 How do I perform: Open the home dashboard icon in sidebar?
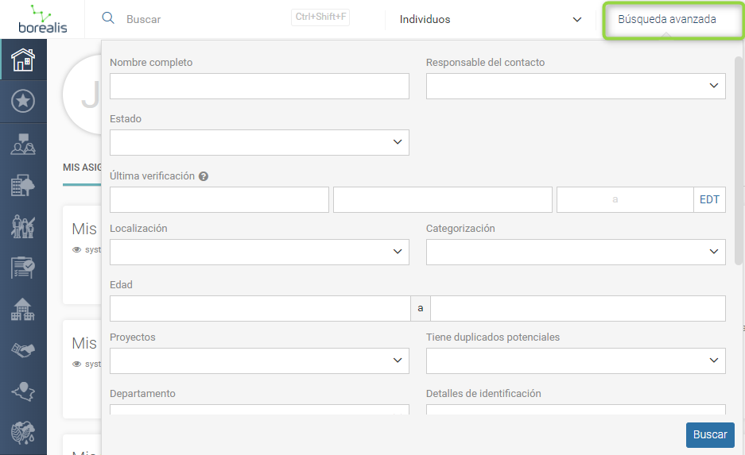[23, 60]
